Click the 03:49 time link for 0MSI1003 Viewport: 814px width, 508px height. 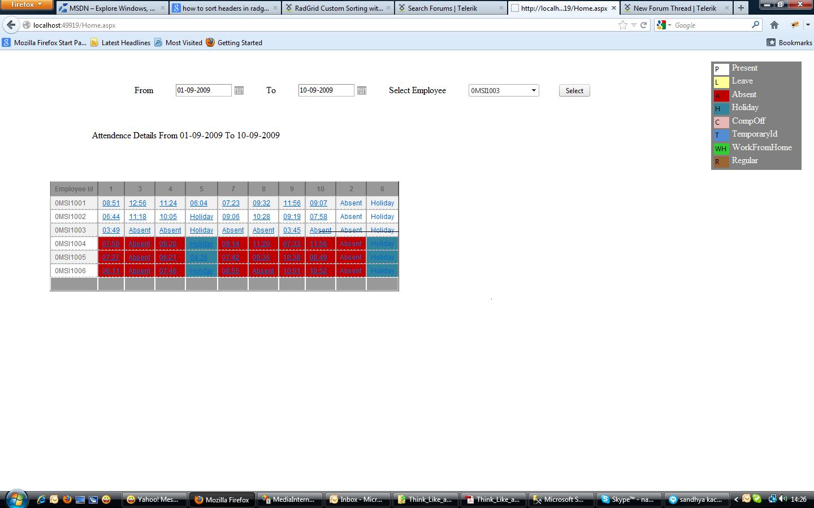(111, 230)
